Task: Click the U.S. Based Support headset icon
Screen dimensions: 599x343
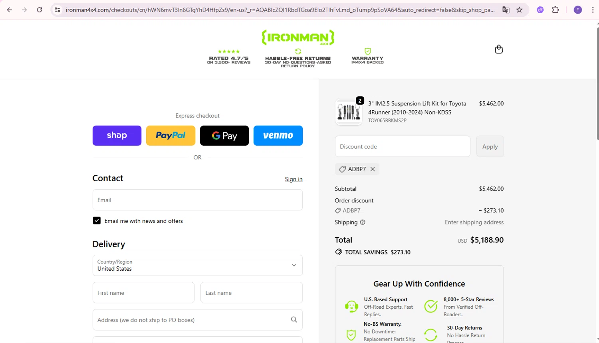Action: (x=351, y=306)
